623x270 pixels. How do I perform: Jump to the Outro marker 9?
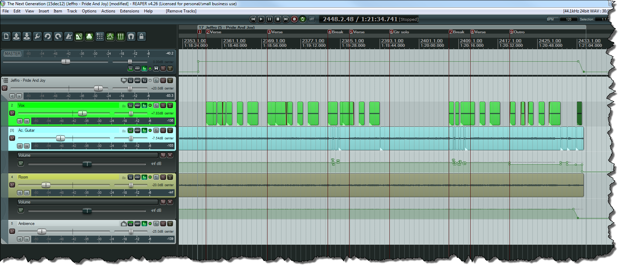(517, 32)
